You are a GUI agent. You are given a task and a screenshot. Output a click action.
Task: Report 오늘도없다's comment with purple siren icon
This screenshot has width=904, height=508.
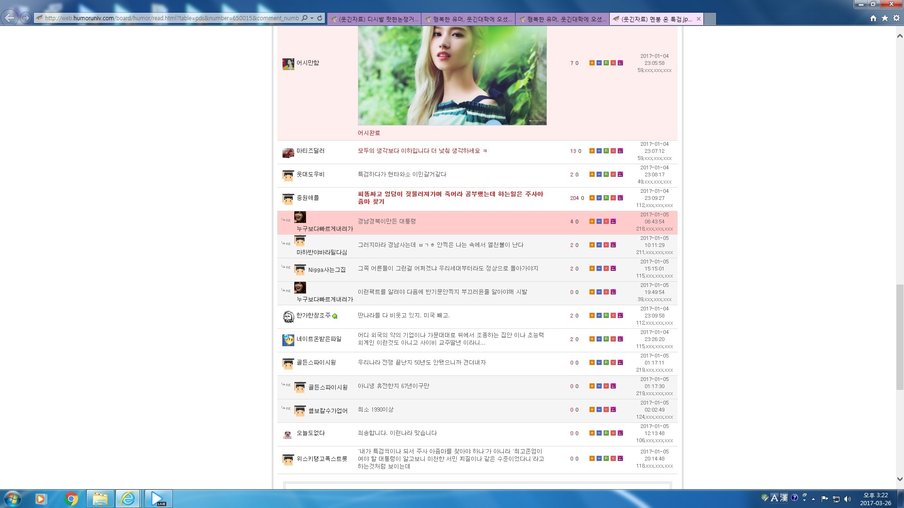pyautogui.click(x=620, y=433)
